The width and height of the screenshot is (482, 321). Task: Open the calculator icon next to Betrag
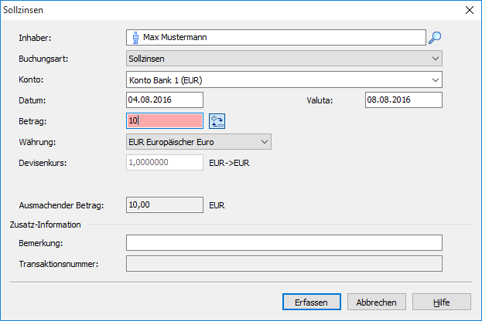click(x=217, y=120)
